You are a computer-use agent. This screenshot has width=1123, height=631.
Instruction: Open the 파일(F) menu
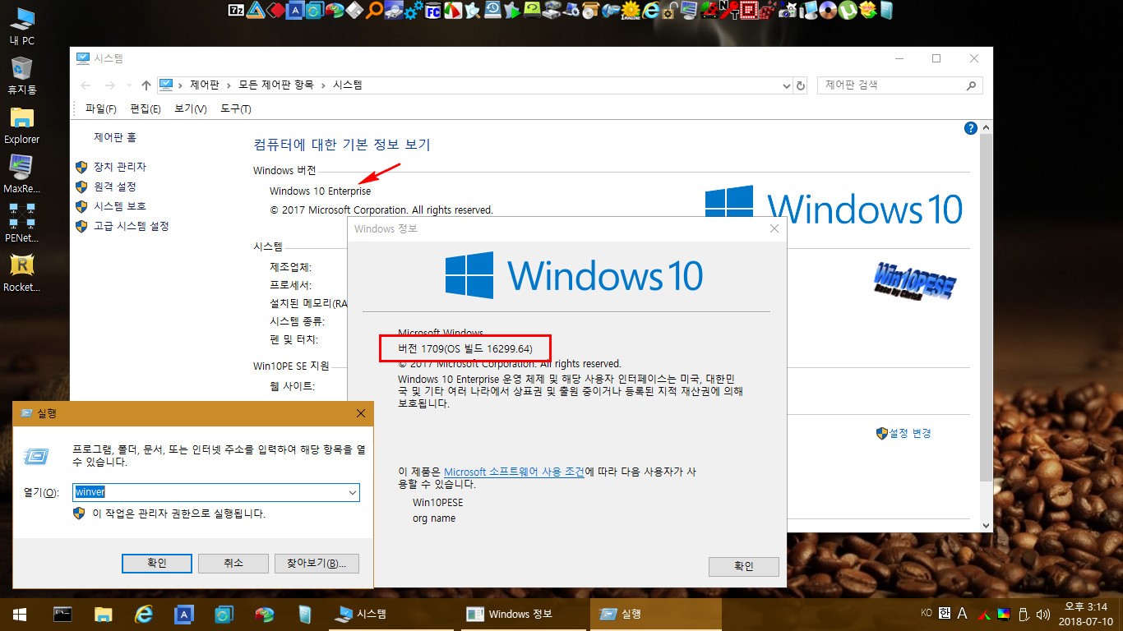pos(100,108)
